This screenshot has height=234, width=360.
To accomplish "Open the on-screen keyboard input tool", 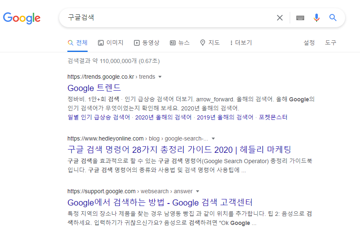I will point(300,18).
